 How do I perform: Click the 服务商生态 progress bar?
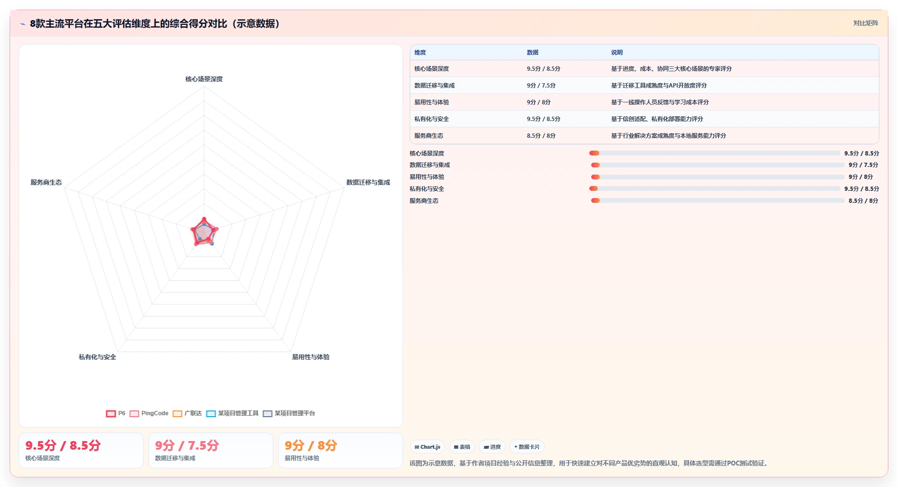click(718, 200)
